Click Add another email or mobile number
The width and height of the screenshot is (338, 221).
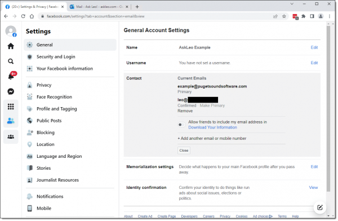tap(212, 138)
